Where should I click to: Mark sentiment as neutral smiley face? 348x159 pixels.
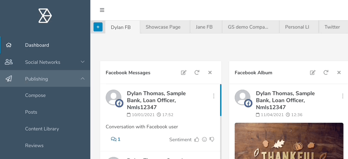[x=204, y=139]
